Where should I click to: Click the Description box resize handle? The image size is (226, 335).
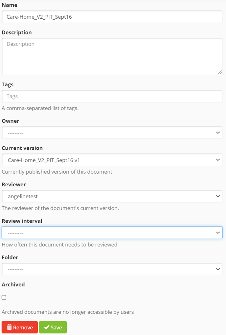219,73
